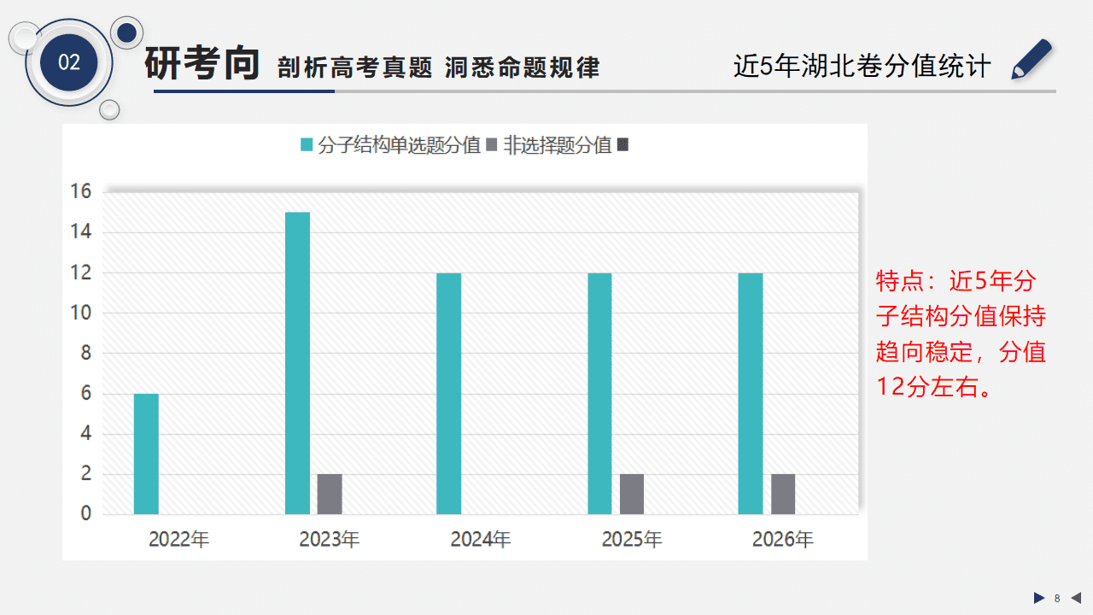
Task: Select the 2022年 axis label
Action: 178,540
